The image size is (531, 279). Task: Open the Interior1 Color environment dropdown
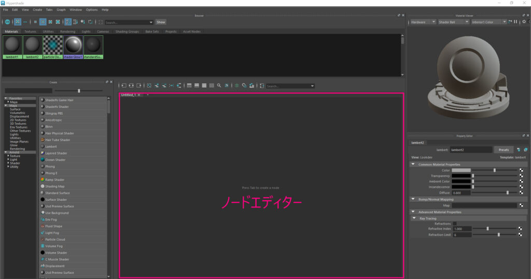[x=488, y=22]
